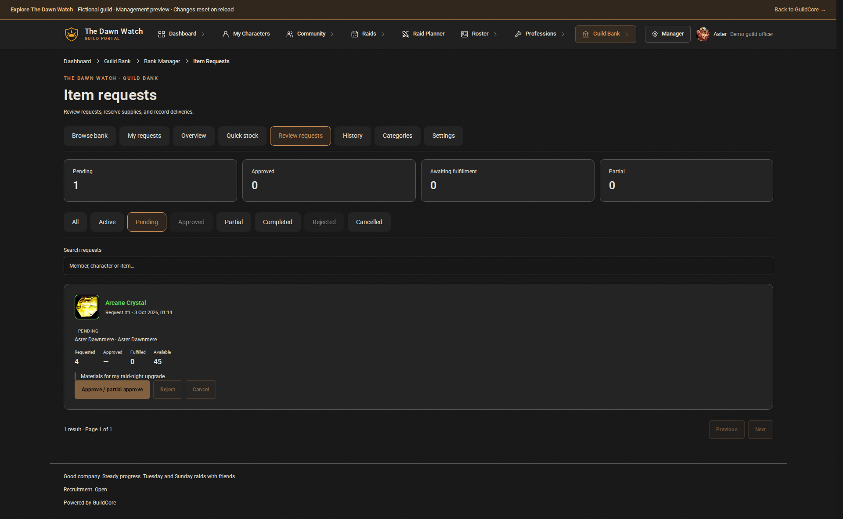Open Aster's avatar picture
This screenshot has height=519, width=843.
pyautogui.click(x=703, y=34)
